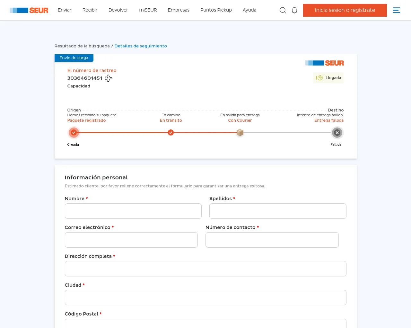Click the SEUR logo in tracking card

324,63
